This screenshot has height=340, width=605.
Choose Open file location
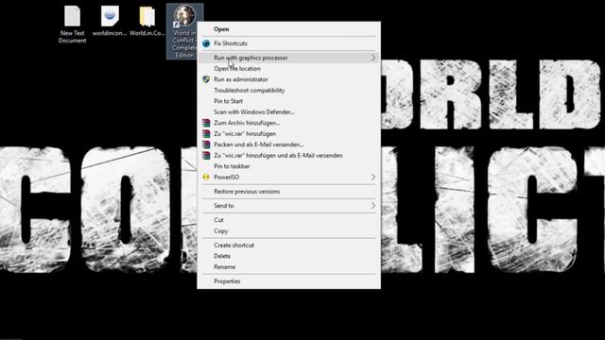pos(288,69)
